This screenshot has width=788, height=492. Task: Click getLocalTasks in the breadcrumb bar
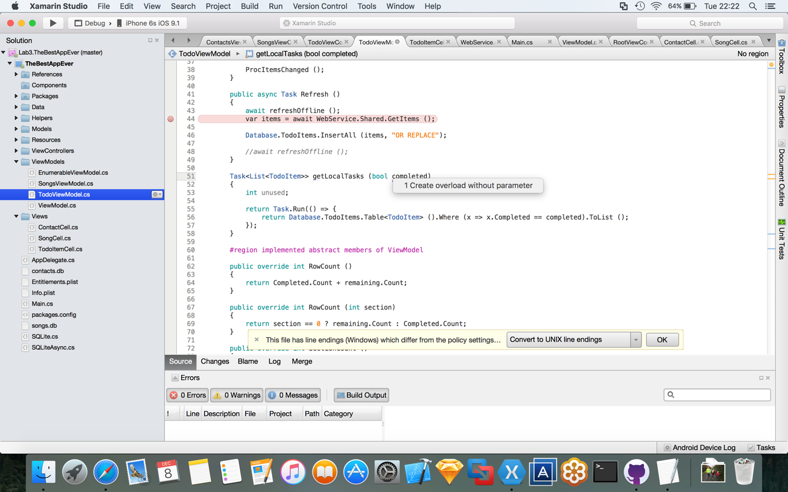tap(302, 54)
